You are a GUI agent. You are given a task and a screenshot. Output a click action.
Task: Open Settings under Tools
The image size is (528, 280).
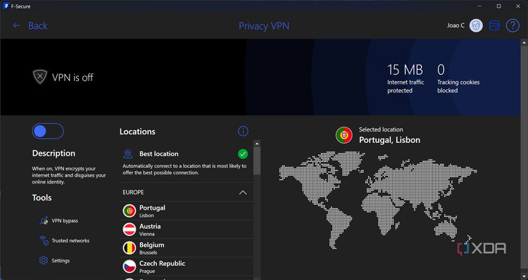pos(54,260)
